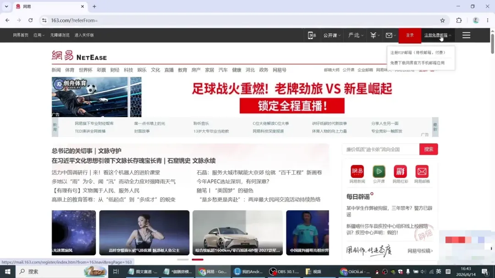Bookmark this page with the star icon

point(442,20)
